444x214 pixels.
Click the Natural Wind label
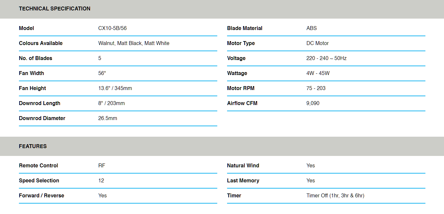pyautogui.click(x=243, y=166)
